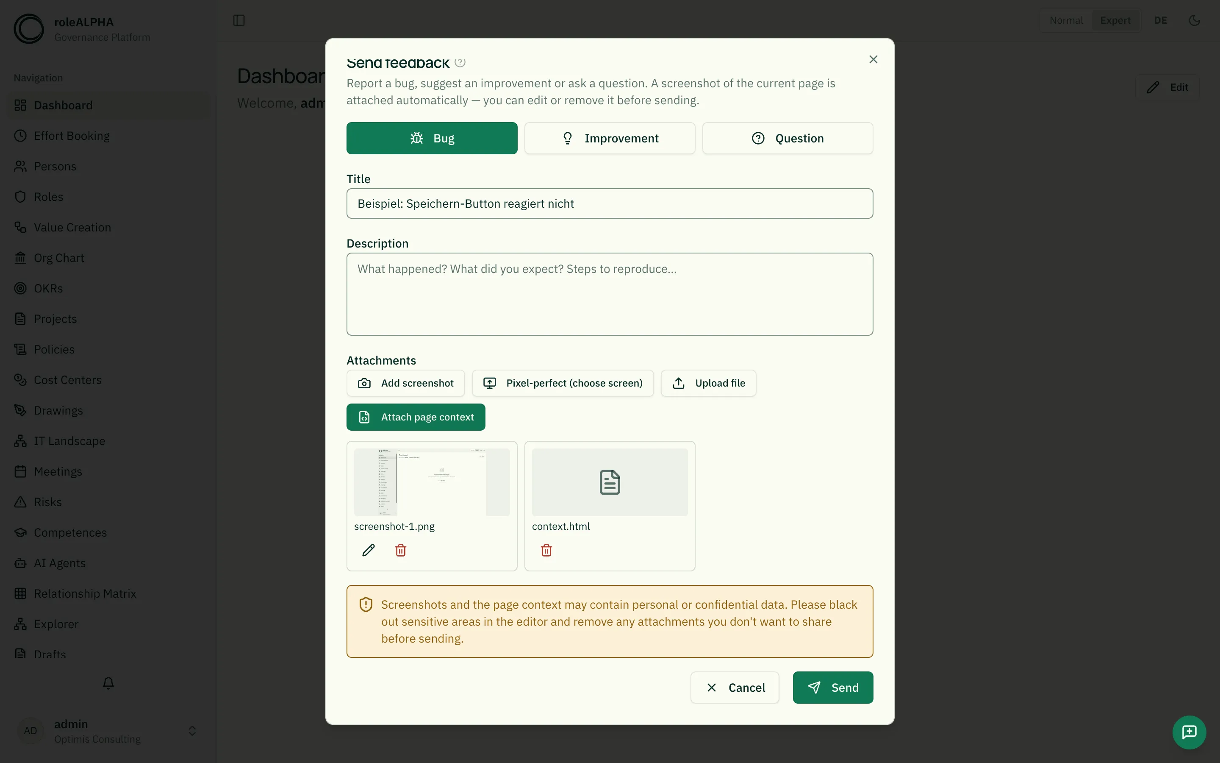Open OKRs from navigation

point(108,288)
